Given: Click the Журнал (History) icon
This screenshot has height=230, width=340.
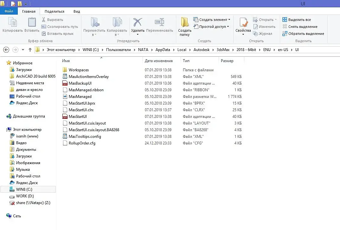Looking at the screenshot, I should pos(255,34).
